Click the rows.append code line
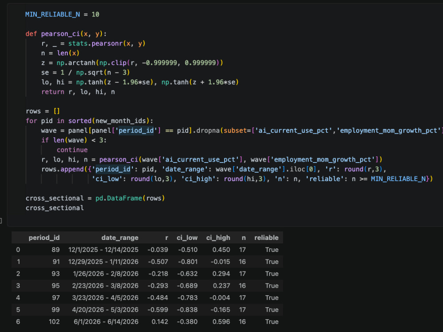This screenshot has width=443, height=332. 214,169
